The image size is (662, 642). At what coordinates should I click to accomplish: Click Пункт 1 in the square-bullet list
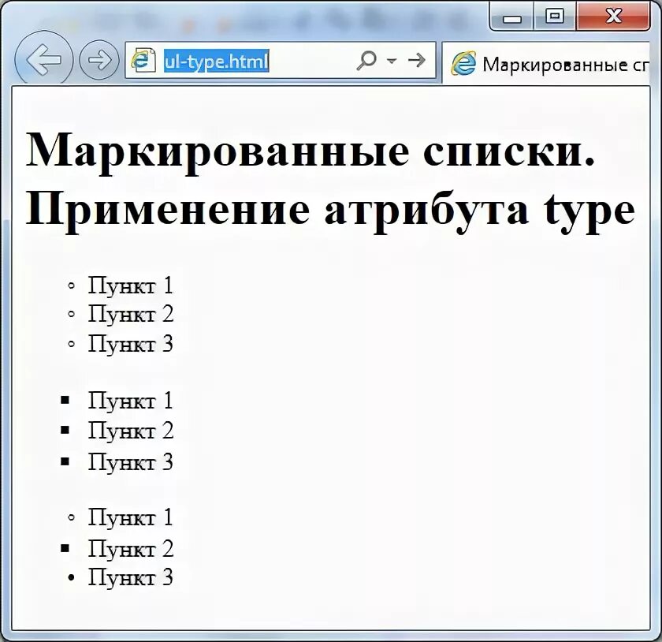coord(131,400)
